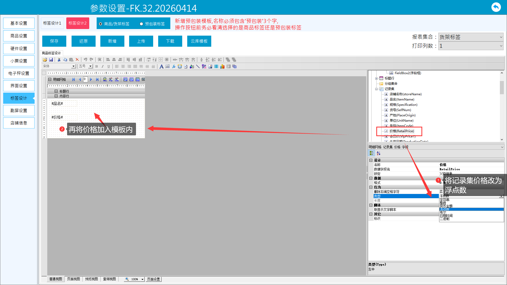
Task: Expand the 标题行 tree node
Action: point(376,78)
